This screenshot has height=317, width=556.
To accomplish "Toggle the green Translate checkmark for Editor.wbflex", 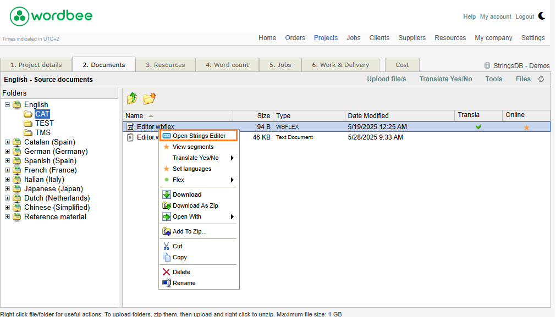I will click(x=478, y=127).
